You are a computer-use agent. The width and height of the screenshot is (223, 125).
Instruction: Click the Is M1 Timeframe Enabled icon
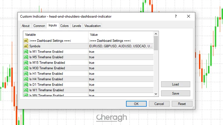(26, 52)
